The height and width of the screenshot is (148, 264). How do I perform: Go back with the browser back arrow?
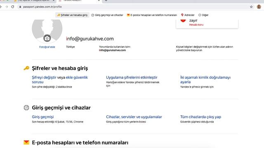1,7
